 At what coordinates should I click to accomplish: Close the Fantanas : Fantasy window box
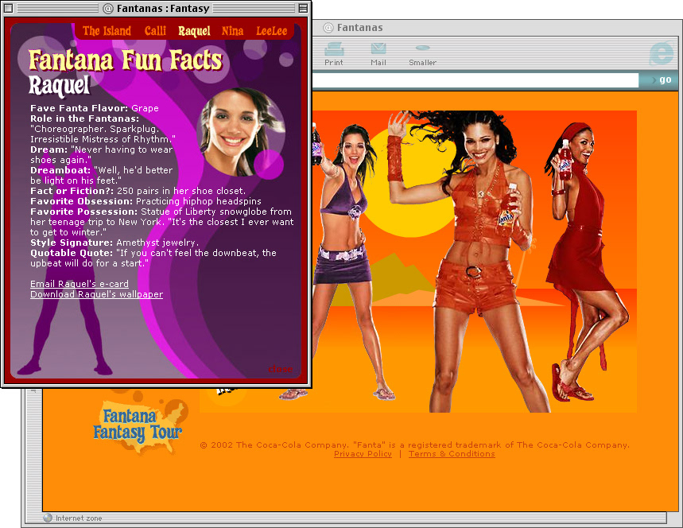click(x=8, y=8)
